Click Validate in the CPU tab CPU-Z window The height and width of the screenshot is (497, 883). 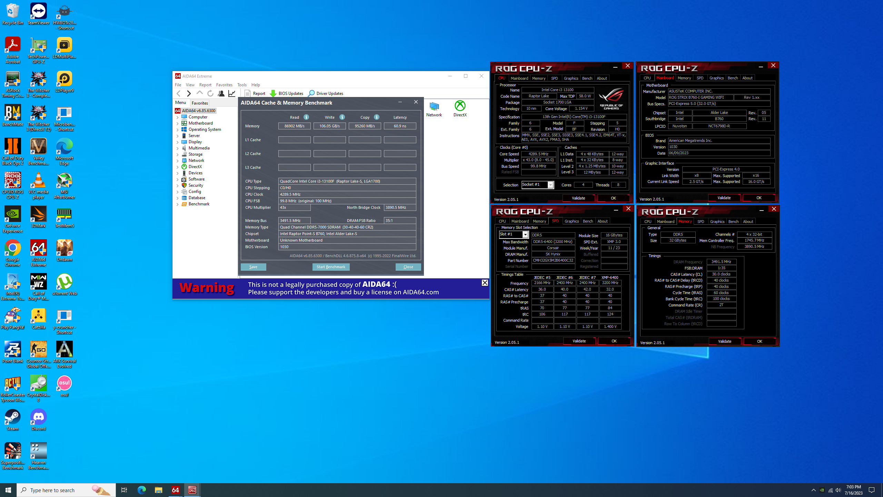pyautogui.click(x=578, y=198)
